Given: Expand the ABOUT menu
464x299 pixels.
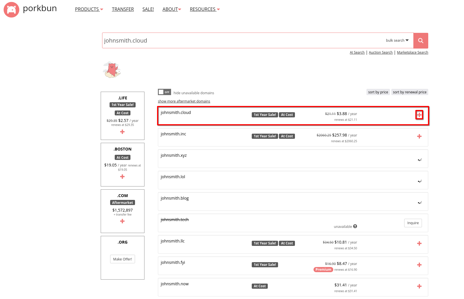Looking at the screenshot, I should click(172, 9).
